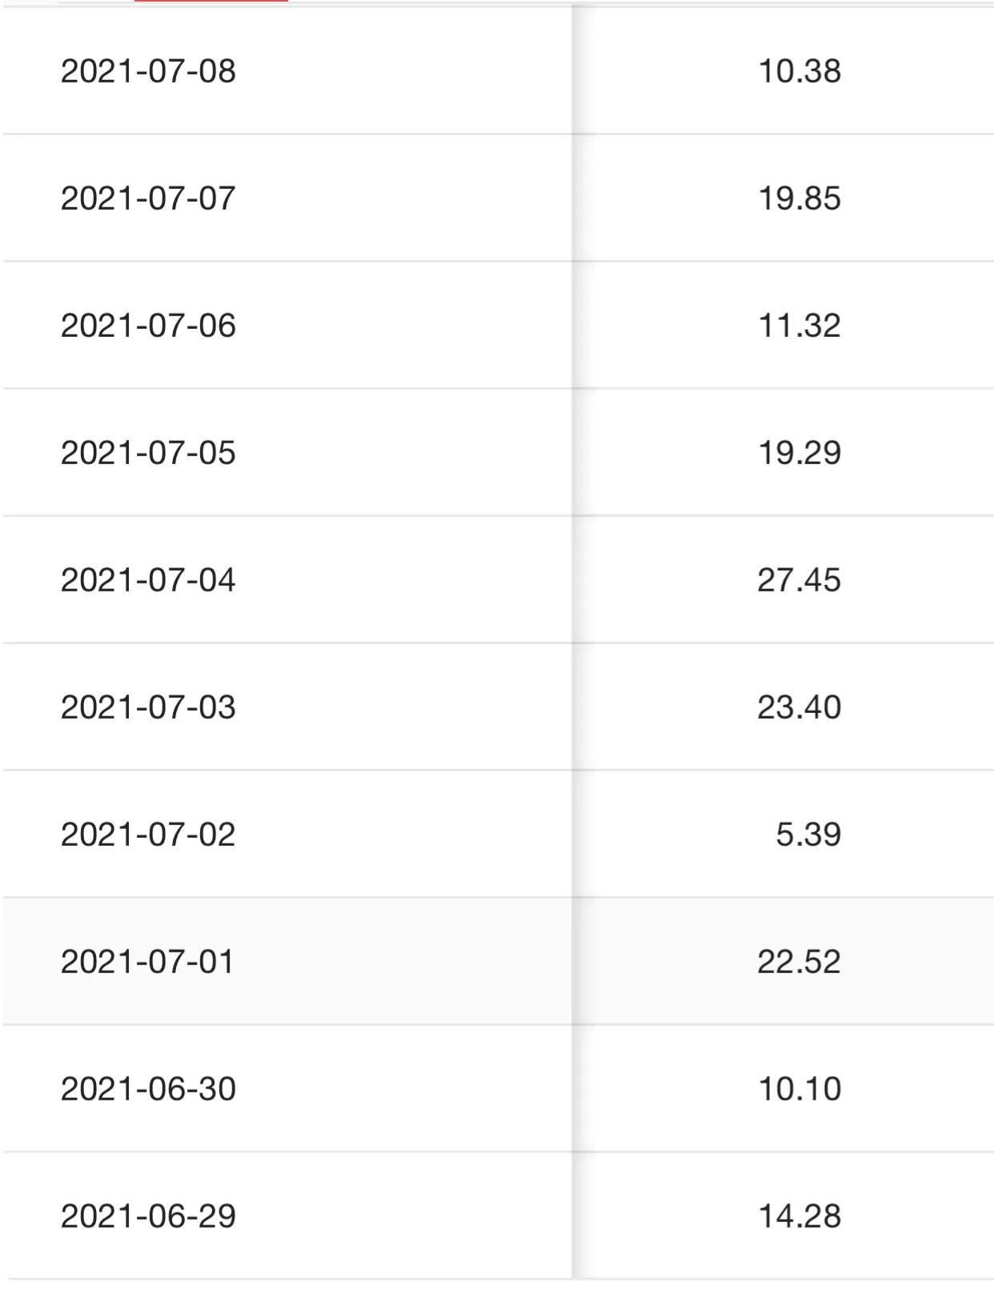The height and width of the screenshot is (1290, 994).
Task: Click the 2021-07-07 date row
Action: coord(148,198)
